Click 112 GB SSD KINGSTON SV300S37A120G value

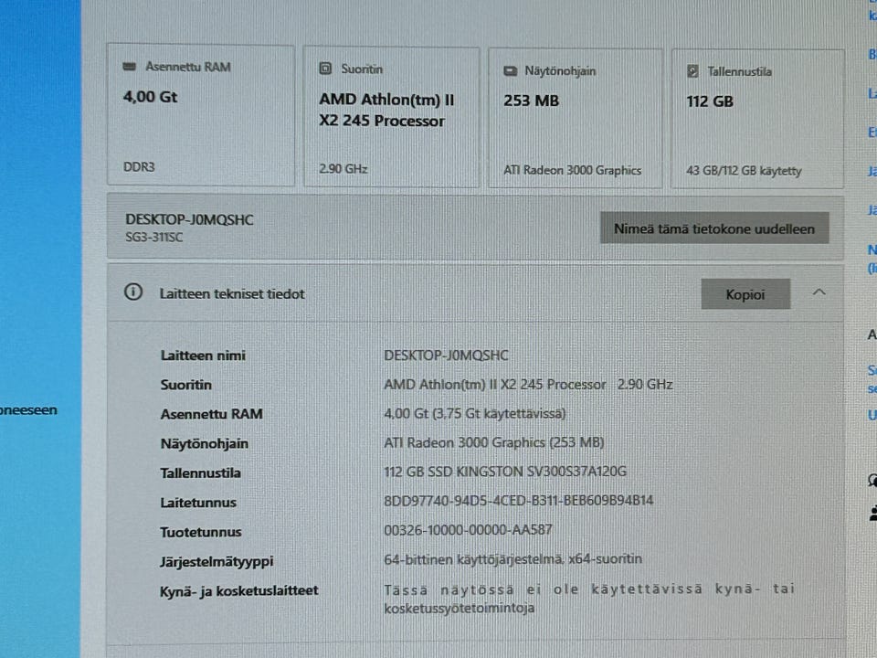coord(505,472)
